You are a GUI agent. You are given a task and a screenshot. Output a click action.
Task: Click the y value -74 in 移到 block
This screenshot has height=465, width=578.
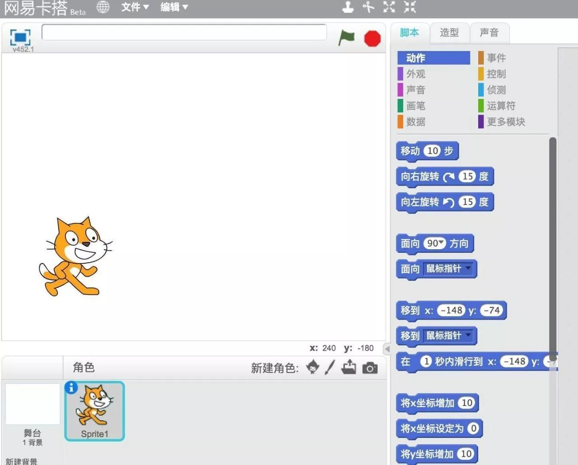click(x=491, y=310)
